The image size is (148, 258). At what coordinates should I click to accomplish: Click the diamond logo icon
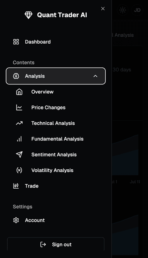(29, 15)
